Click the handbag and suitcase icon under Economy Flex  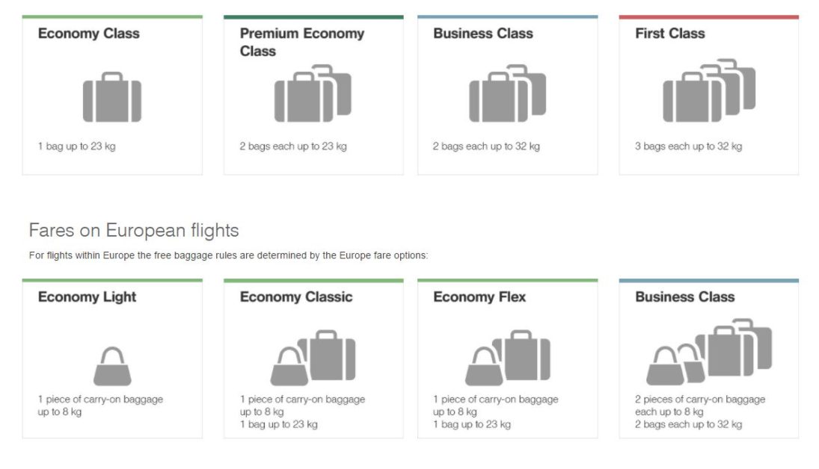507,358
